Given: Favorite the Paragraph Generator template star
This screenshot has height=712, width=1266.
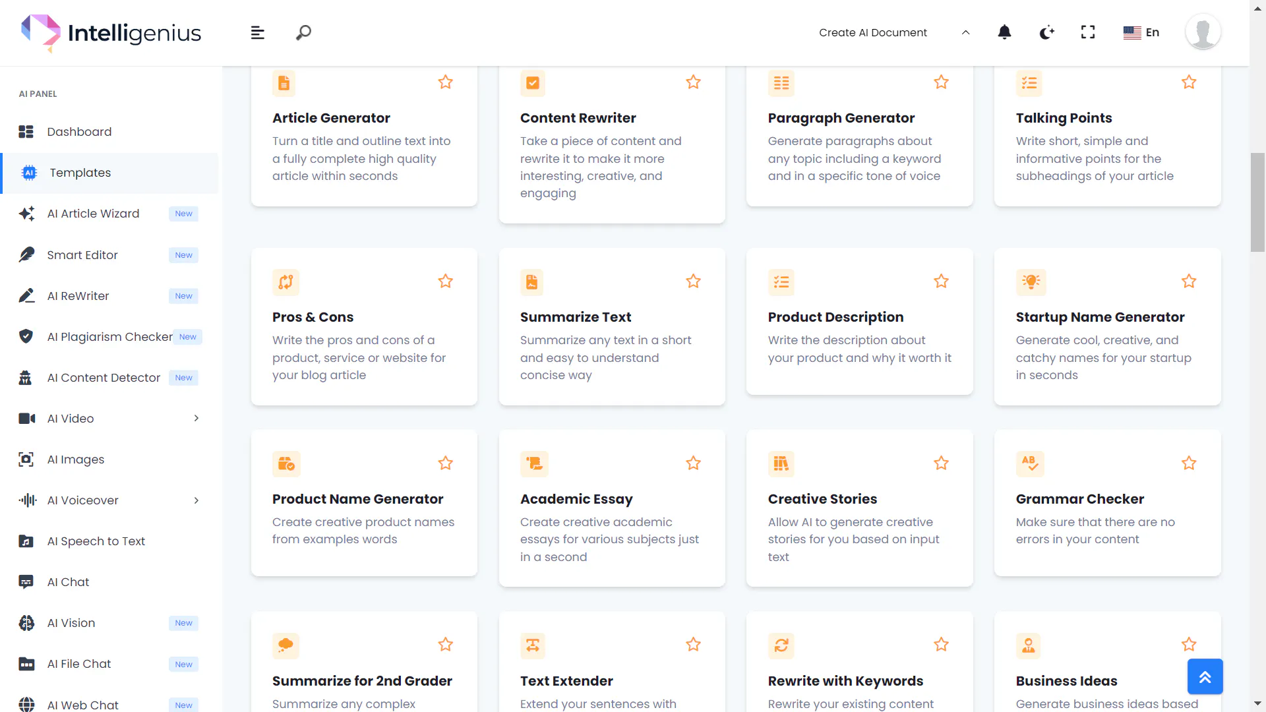Looking at the screenshot, I should [x=941, y=82].
